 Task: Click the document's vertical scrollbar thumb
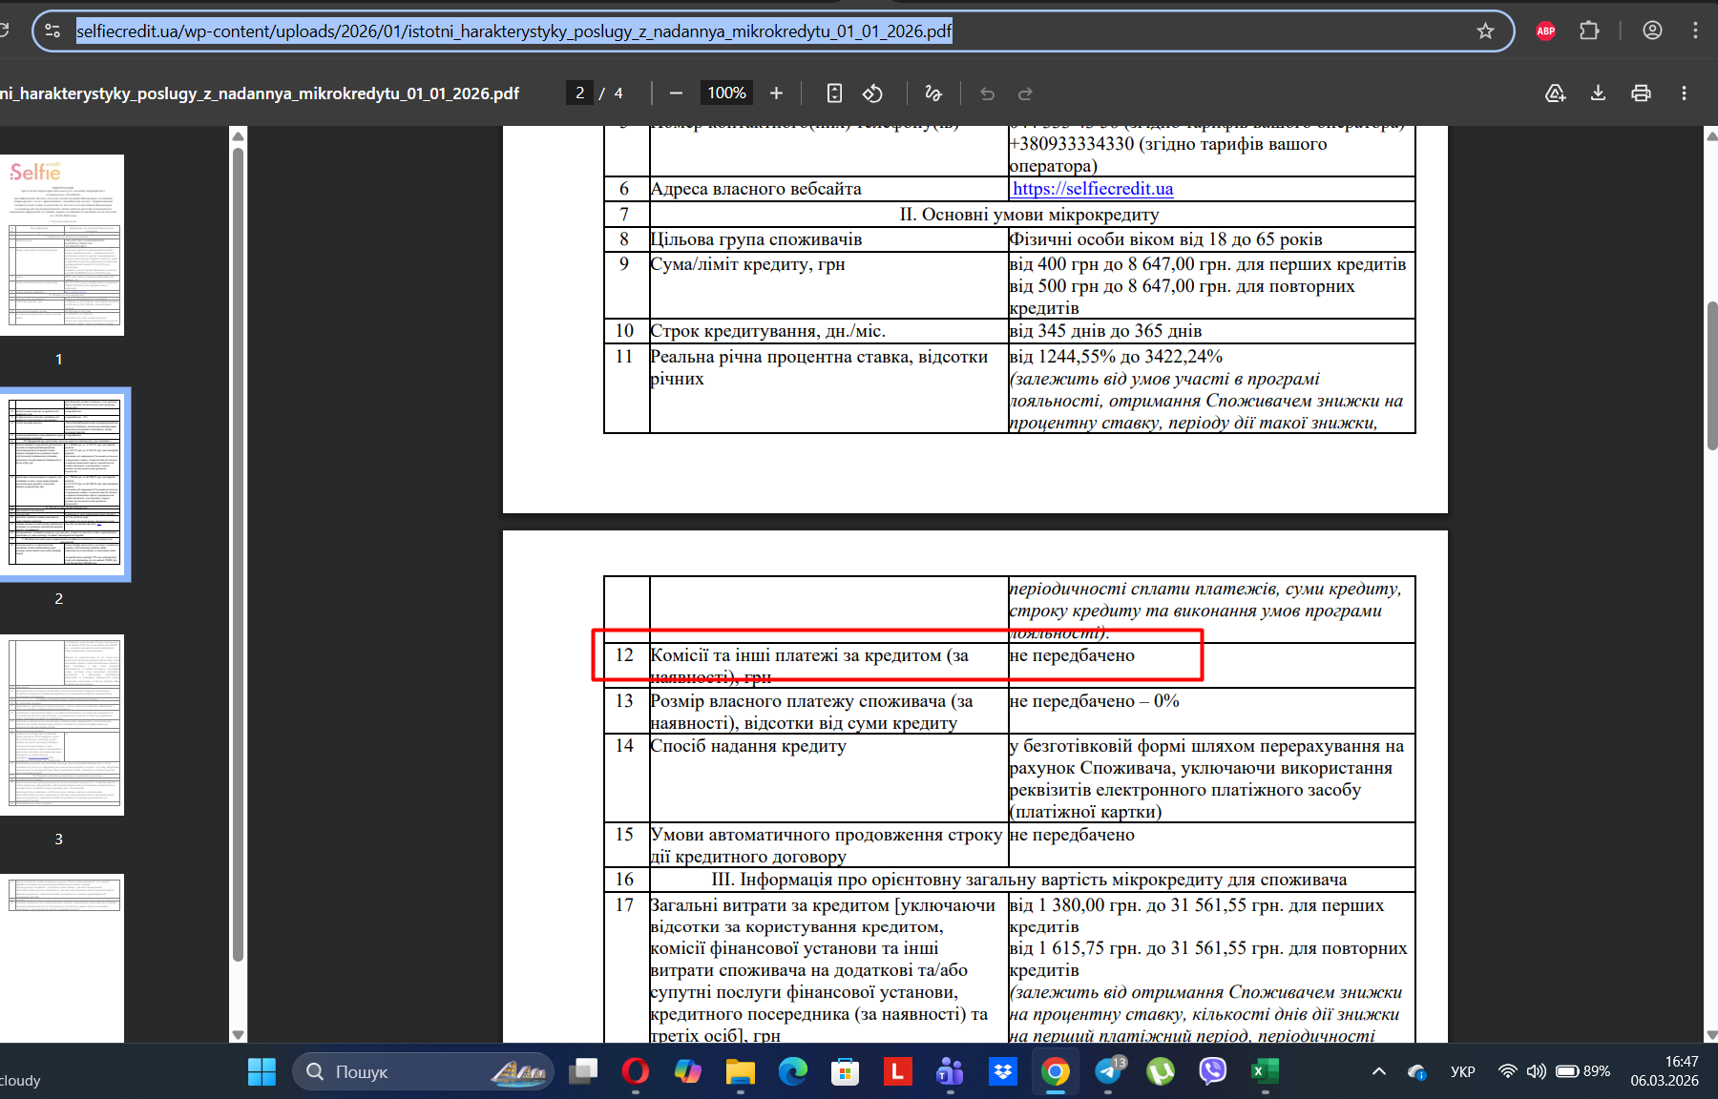coord(1711,375)
